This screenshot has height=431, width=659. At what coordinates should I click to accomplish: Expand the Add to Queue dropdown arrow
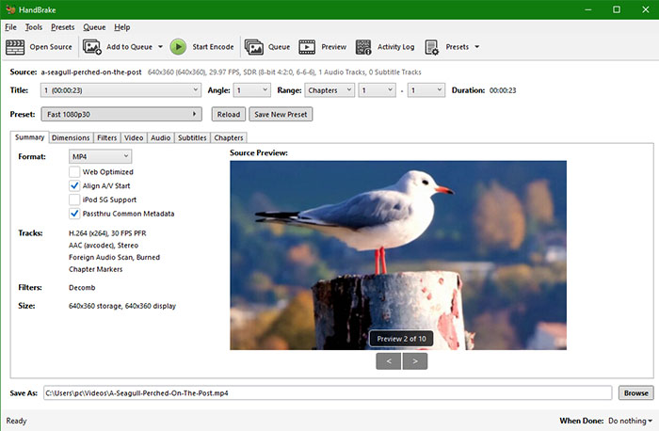160,47
